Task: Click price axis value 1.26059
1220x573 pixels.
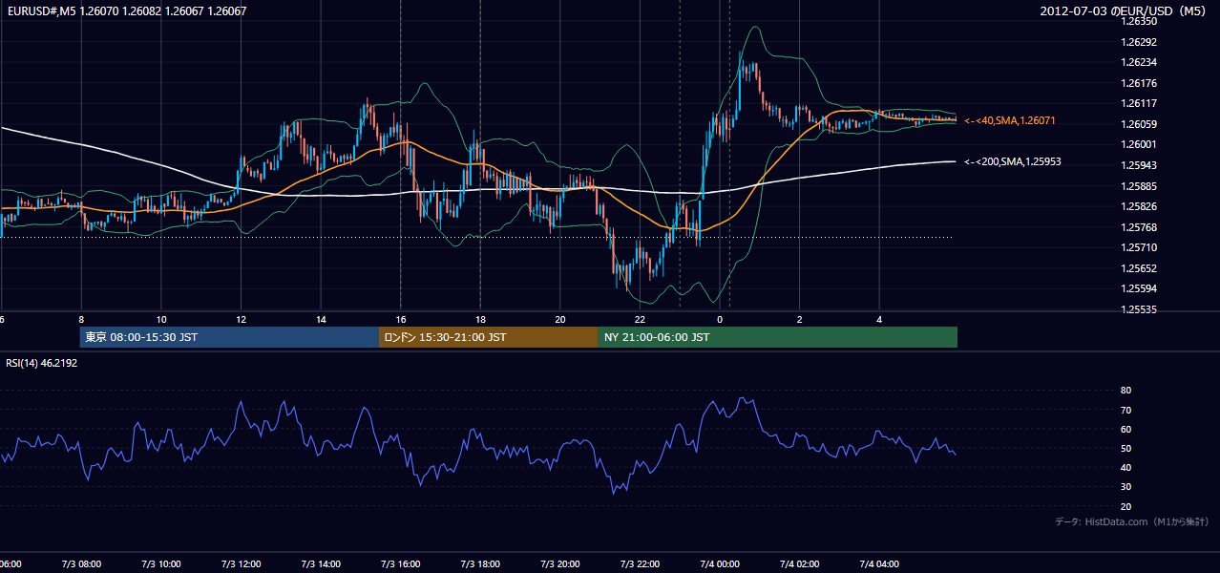Action: (x=1139, y=125)
